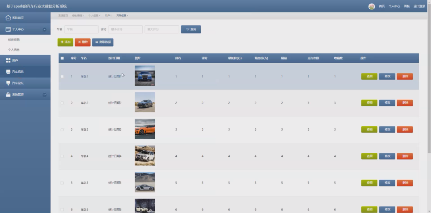Close the 用户 tab with its x
This screenshot has width=431, height=213.
tap(111, 16)
